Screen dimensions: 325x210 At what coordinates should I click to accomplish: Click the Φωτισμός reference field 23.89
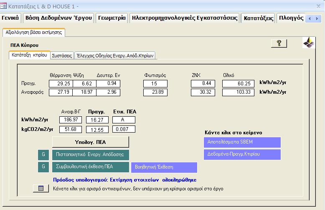pos(155,92)
